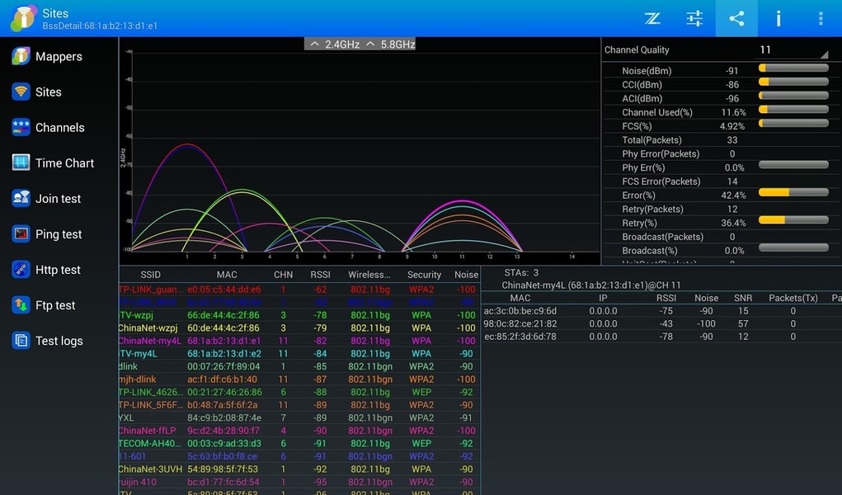This screenshot has height=495, width=842.
Task: Select the TP-LINK_5F6F... network row
Action: [x=299, y=405]
